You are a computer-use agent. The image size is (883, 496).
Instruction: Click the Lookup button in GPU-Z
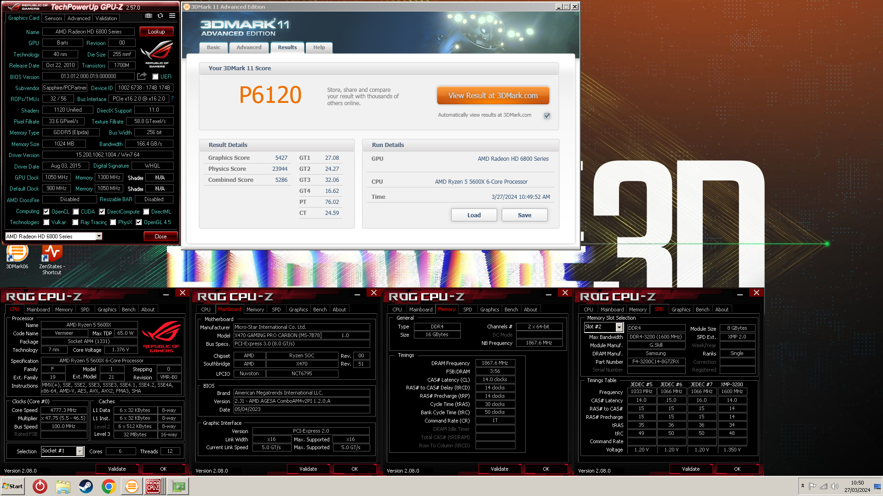[x=156, y=32]
